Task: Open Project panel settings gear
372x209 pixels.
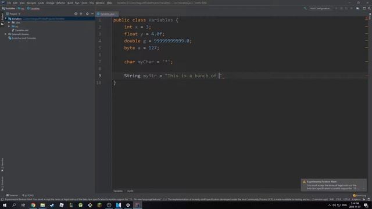Action: (87, 14)
